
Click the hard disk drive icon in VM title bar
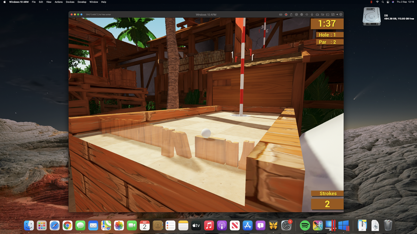pyautogui.click(x=317, y=15)
